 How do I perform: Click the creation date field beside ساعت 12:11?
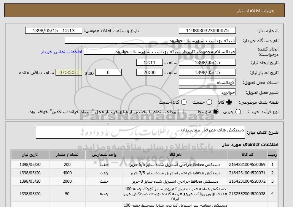point(207,62)
